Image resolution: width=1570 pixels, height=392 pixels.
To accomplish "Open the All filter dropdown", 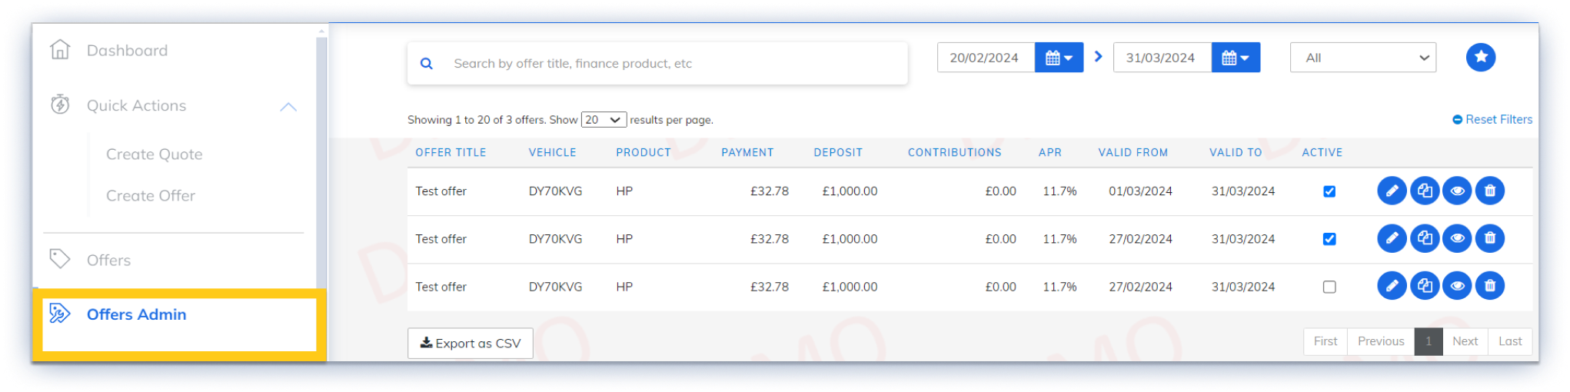I will (x=1362, y=58).
